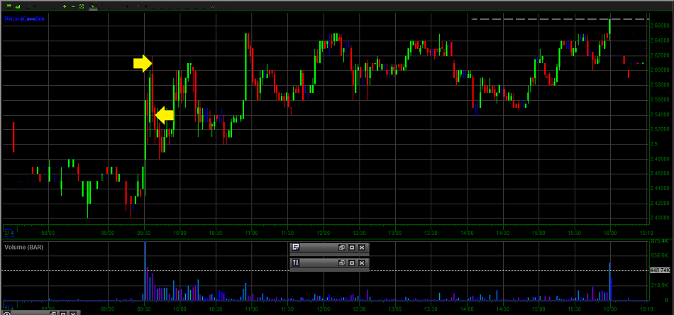Close the note-icon mini window
Viewport: 674px width, 315px height.
tap(362, 247)
